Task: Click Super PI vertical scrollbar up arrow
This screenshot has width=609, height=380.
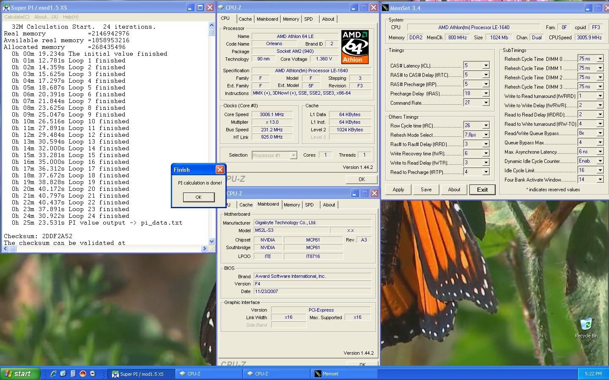Action: pos(212,25)
